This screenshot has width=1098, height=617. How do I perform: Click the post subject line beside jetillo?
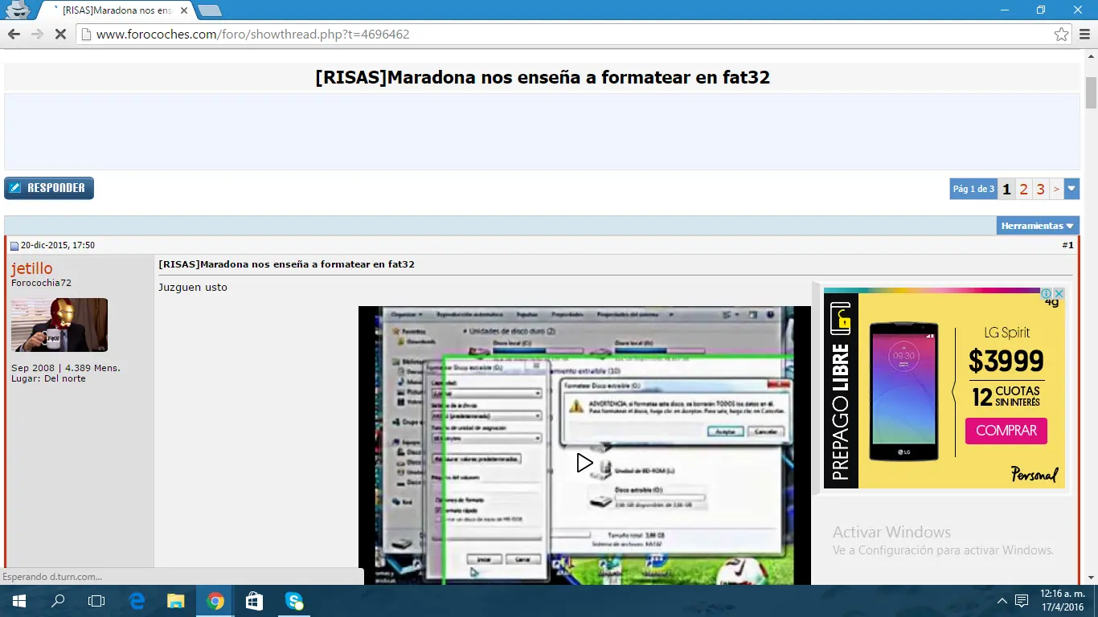tap(287, 264)
